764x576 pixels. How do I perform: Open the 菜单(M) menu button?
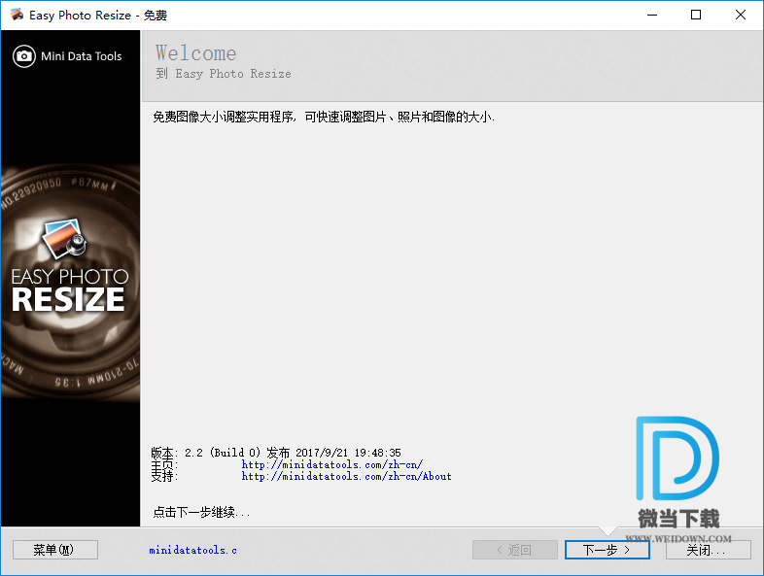point(55,550)
